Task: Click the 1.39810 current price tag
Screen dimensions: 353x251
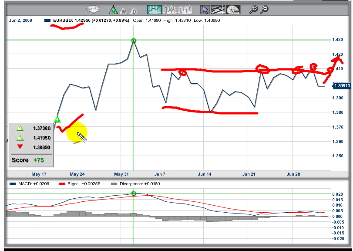Action: click(x=342, y=85)
